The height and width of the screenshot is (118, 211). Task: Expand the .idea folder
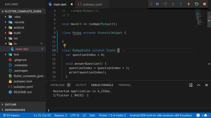click(x=6, y=17)
